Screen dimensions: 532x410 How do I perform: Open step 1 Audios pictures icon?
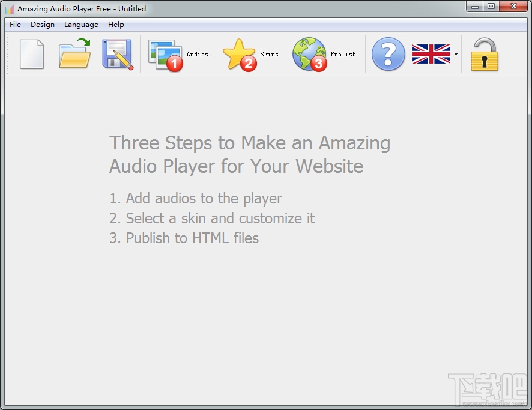[x=166, y=55]
